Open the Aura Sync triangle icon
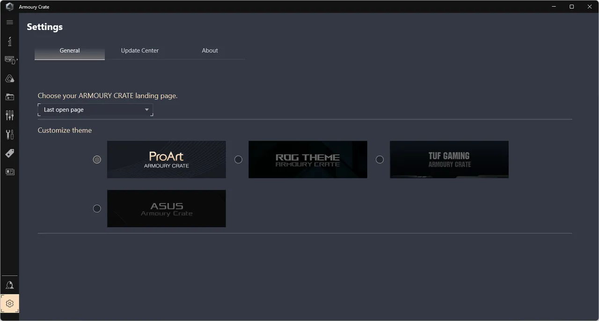 tap(9, 78)
